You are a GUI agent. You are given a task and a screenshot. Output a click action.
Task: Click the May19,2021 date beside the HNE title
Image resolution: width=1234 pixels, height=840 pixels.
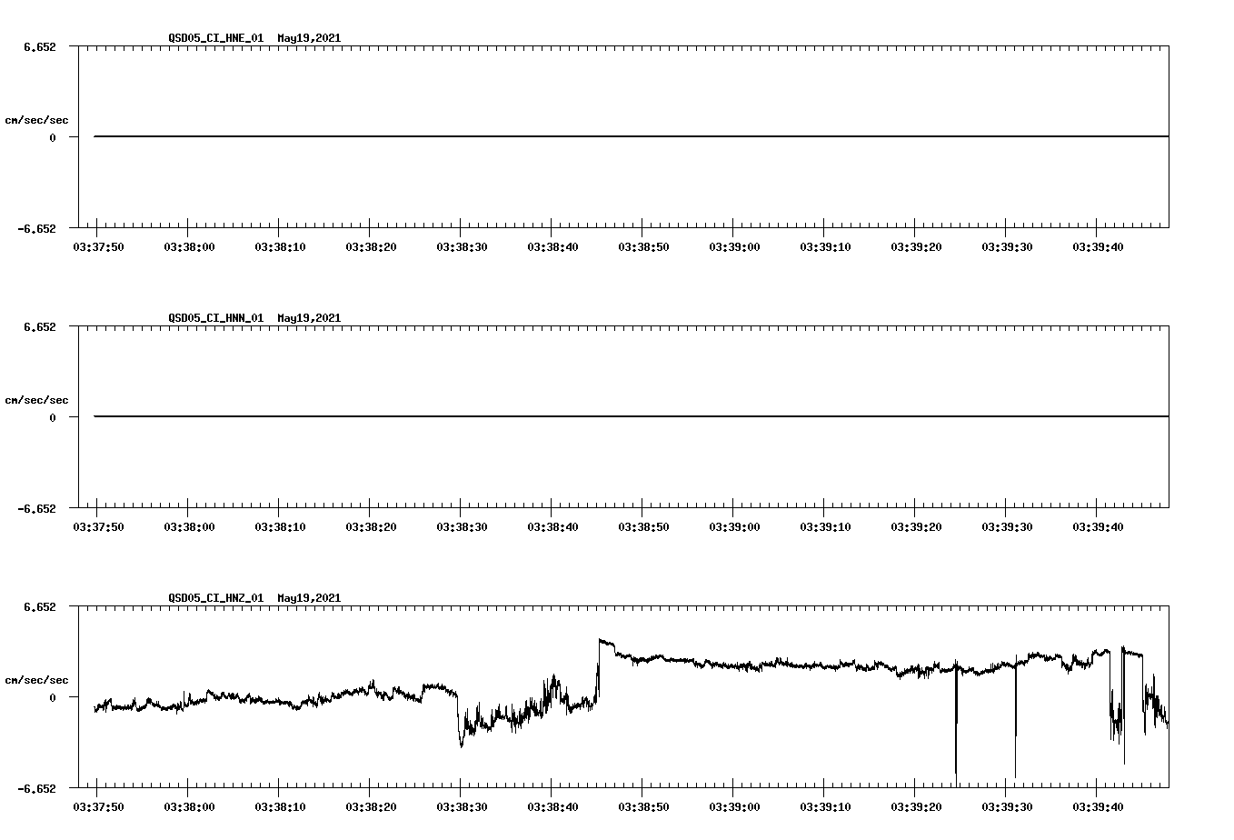tap(308, 38)
